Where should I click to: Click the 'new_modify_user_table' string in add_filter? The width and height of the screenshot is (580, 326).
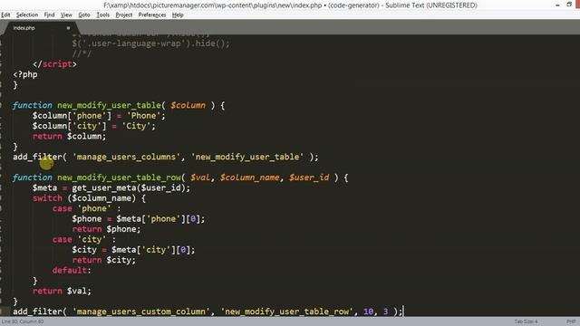point(247,157)
